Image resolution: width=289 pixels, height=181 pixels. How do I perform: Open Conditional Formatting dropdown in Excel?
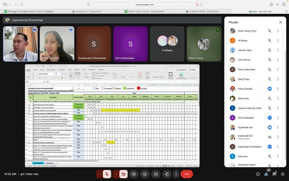point(101,73)
